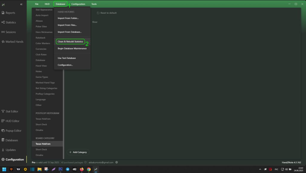306x173 pixels.
Task: Choose Import From Folder in Database menu
Action: click(x=68, y=18)
